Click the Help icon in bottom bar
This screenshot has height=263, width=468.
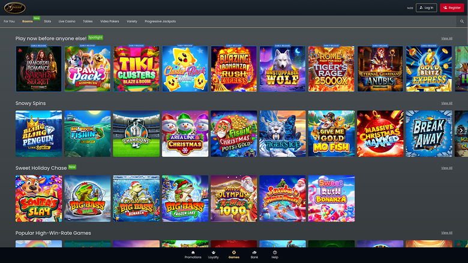pyautogui.click(x=275, y=252)
